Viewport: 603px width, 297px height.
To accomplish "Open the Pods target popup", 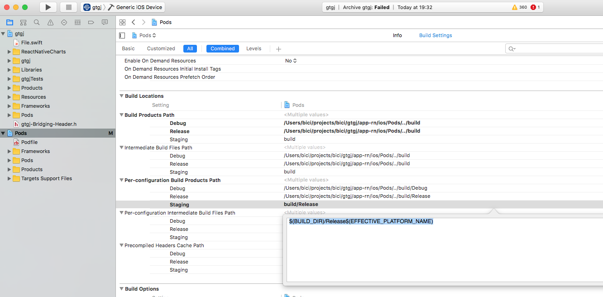I will click(x=144, y=35).
